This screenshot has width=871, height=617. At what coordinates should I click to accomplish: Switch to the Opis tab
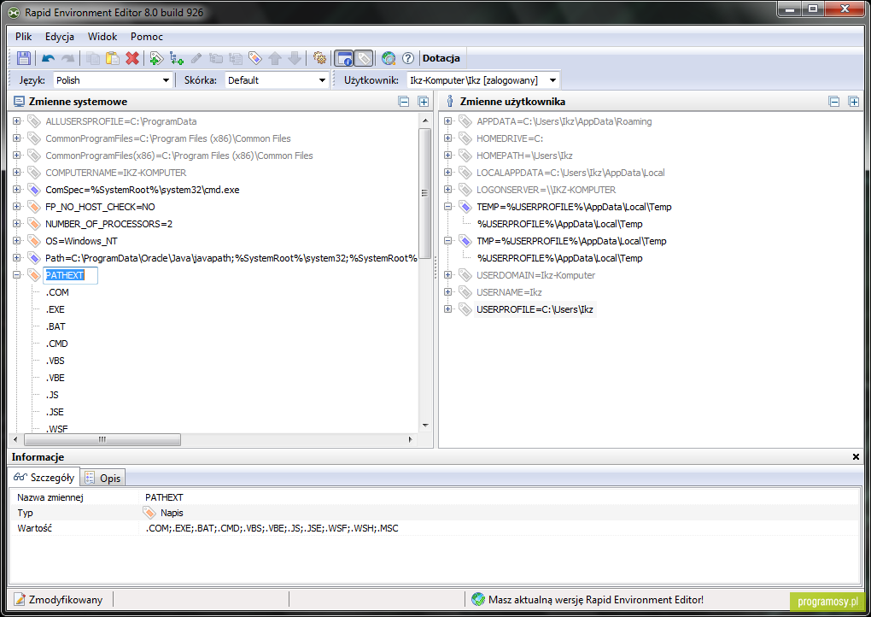pyautogui.click(x=103, y=478)
